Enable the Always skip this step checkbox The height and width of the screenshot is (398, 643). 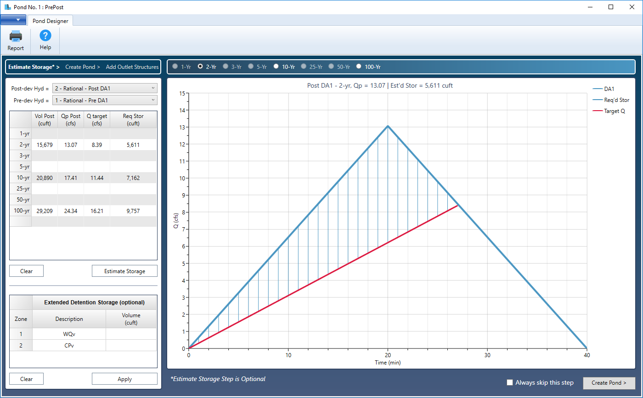point(510,382)
